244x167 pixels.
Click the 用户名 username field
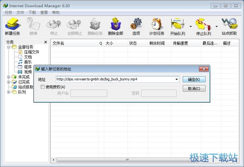89,93
